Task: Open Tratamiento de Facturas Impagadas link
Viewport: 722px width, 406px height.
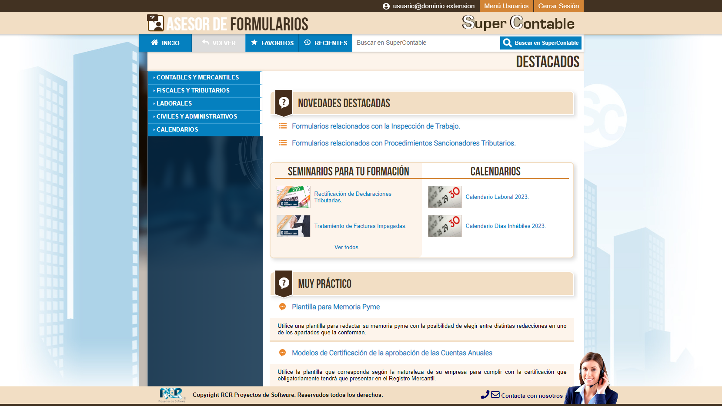Action: point(360,226)
